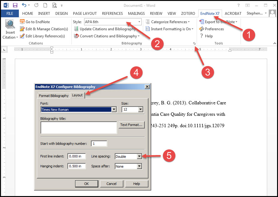Viewport: 278px width, 197px height.
Task: Open the Print Preview icon
Action: pyautogui.click(x=54, y=5)
